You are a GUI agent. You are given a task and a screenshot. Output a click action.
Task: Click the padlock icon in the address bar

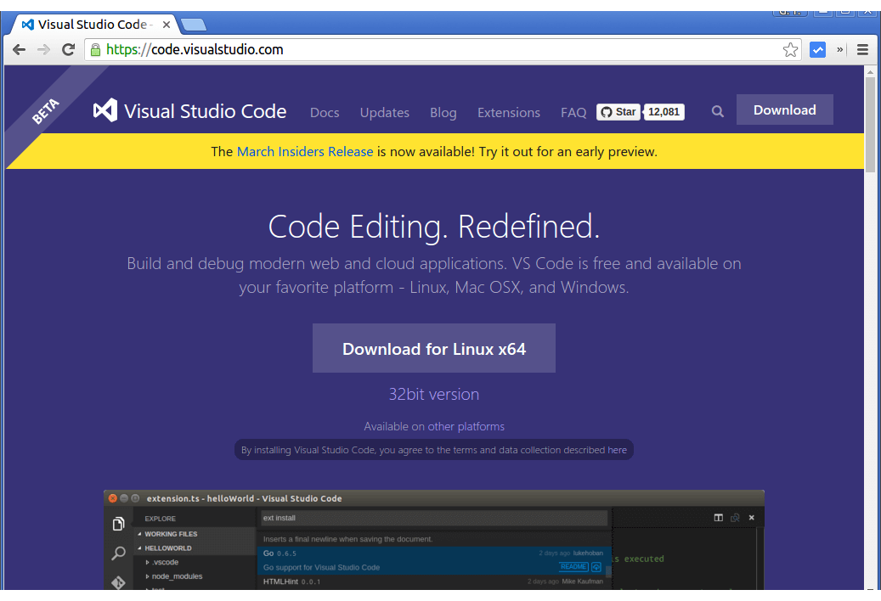94,49
